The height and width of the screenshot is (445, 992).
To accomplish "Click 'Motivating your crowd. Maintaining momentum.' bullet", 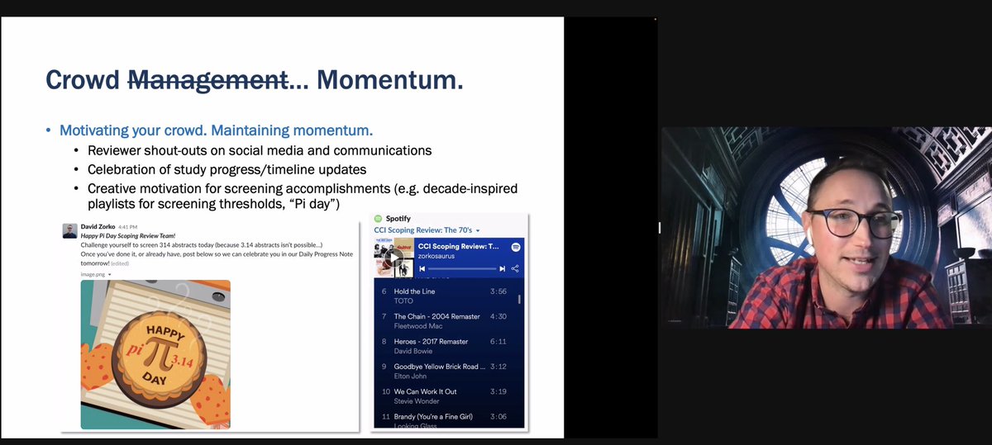I will click(x=217, y=130).
